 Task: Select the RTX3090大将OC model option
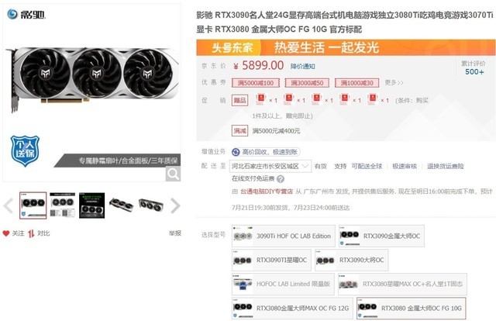coord(351,260)
